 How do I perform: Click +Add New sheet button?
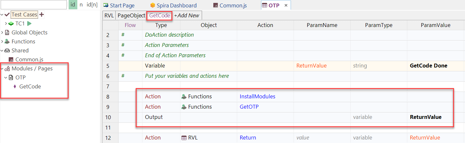point(187,15)
